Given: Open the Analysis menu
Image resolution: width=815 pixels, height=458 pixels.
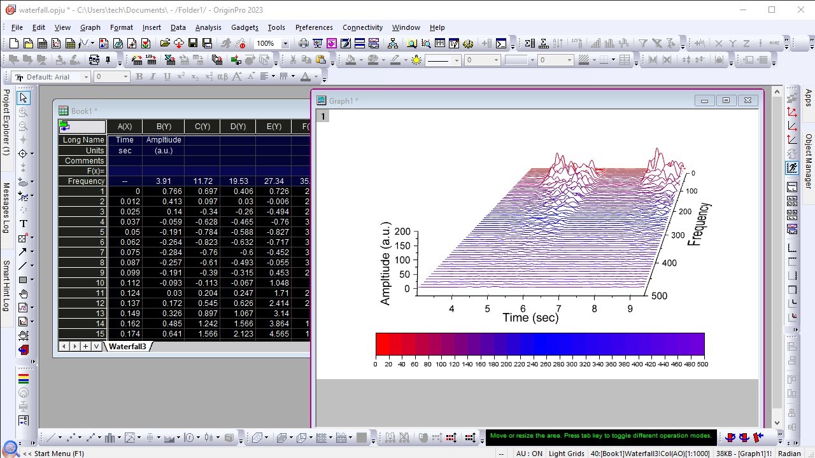Looking at the screenshot, I should click(x=208, y=27).
